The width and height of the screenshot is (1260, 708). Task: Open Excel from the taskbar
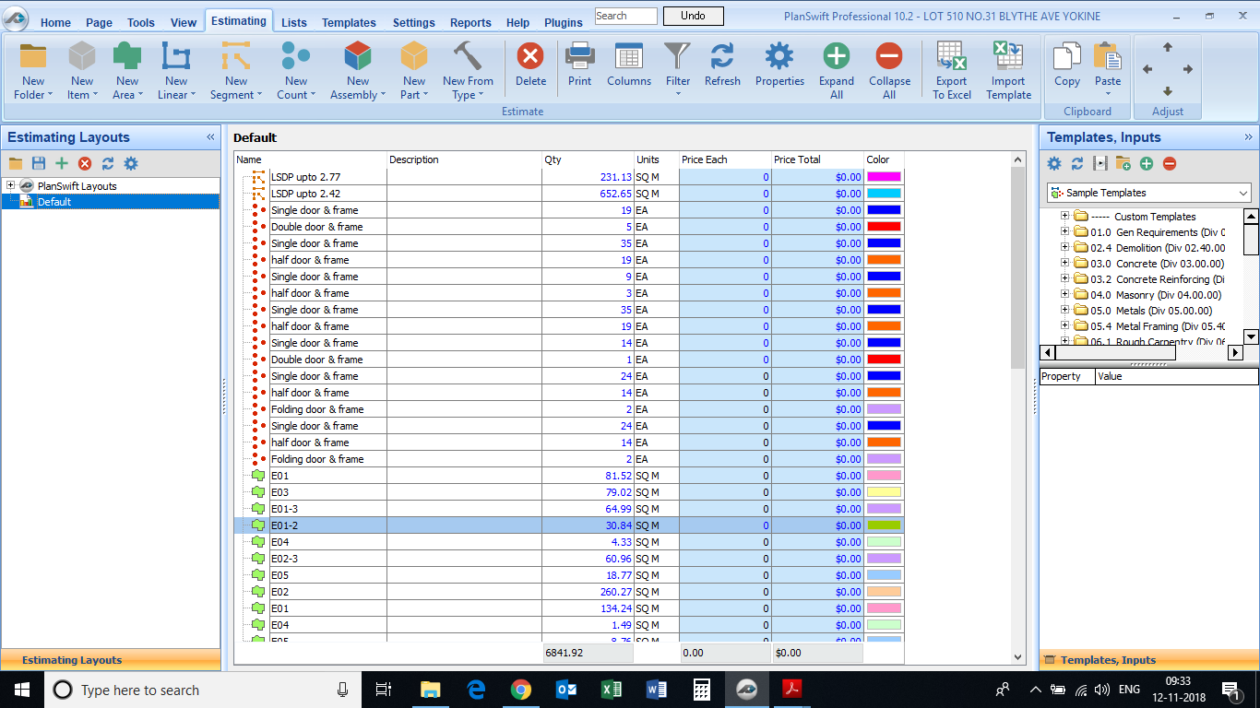(x=611, y=690)
